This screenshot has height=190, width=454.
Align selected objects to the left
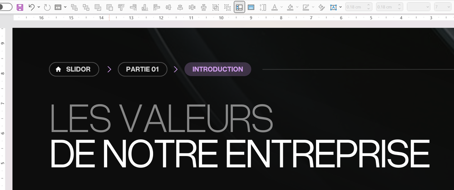click(x=157, y=7)
